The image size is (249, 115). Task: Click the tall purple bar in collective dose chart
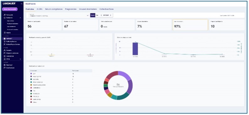click(135, 49)
